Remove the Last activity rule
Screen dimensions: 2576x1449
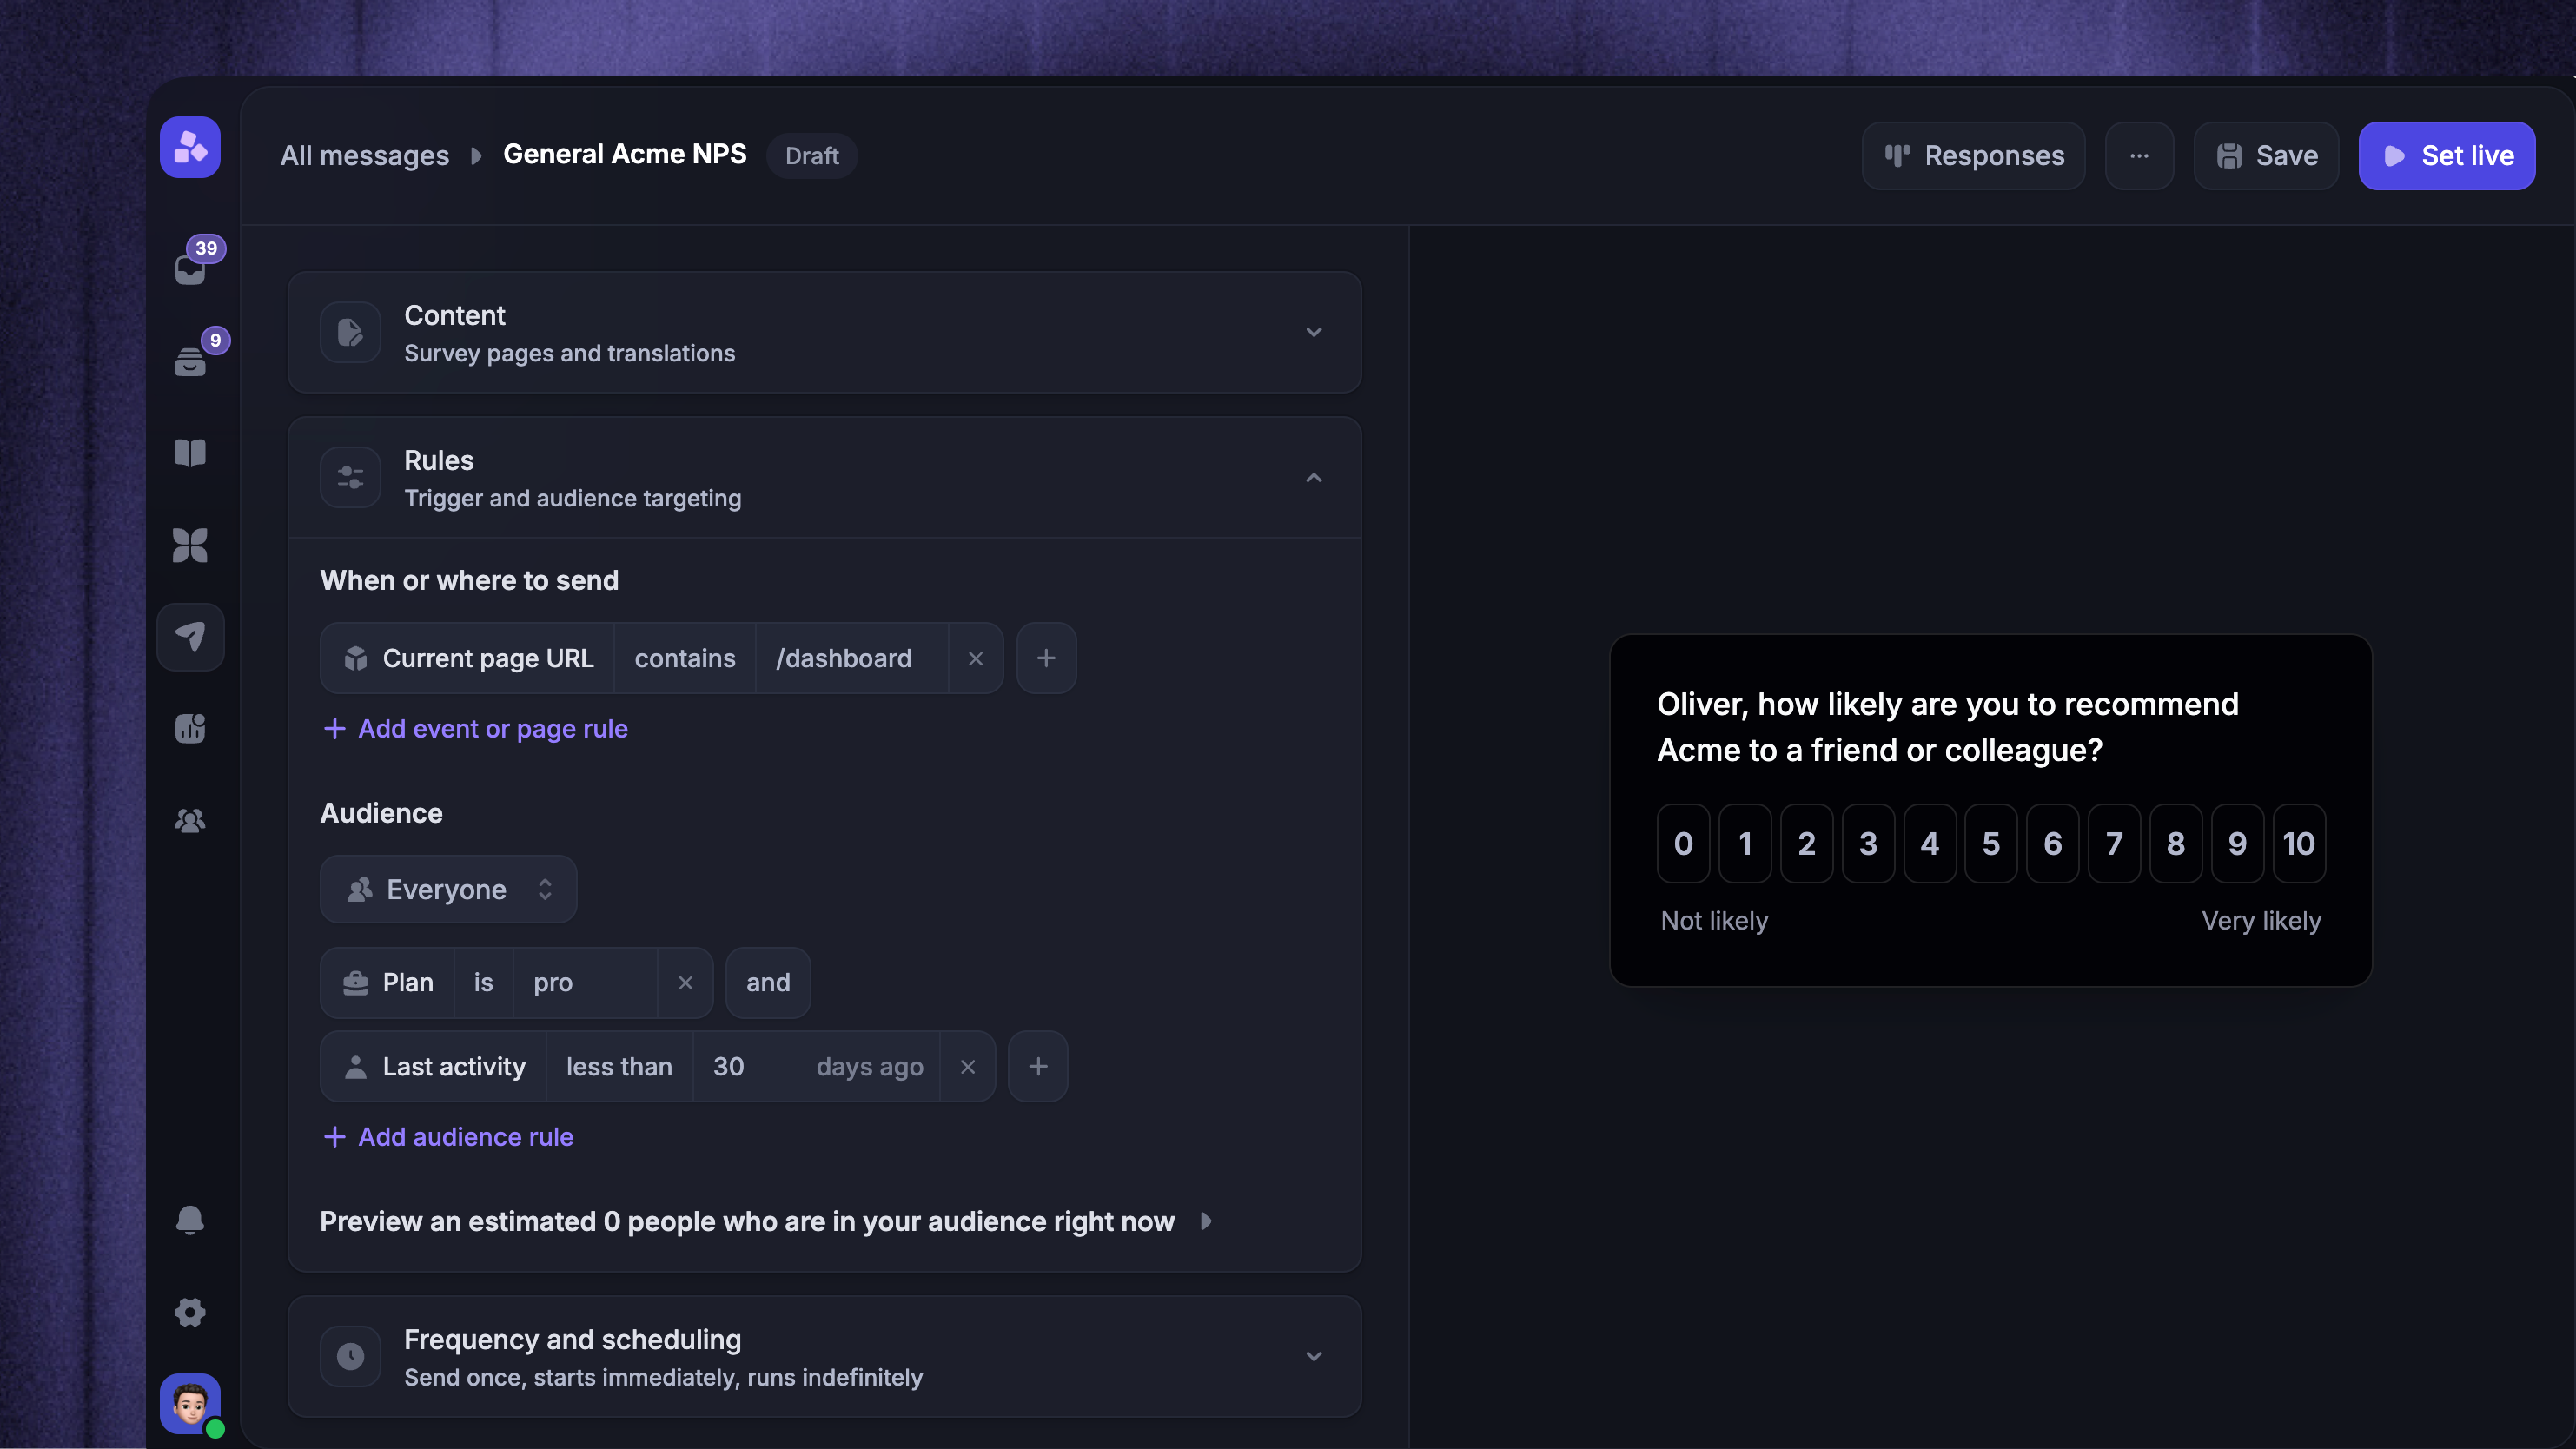pyautogui.click(x=968, y=1067)
